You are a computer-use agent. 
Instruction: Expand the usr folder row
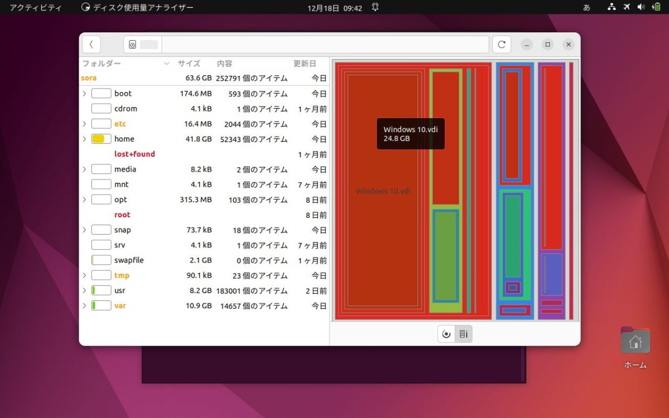(84, 290)
